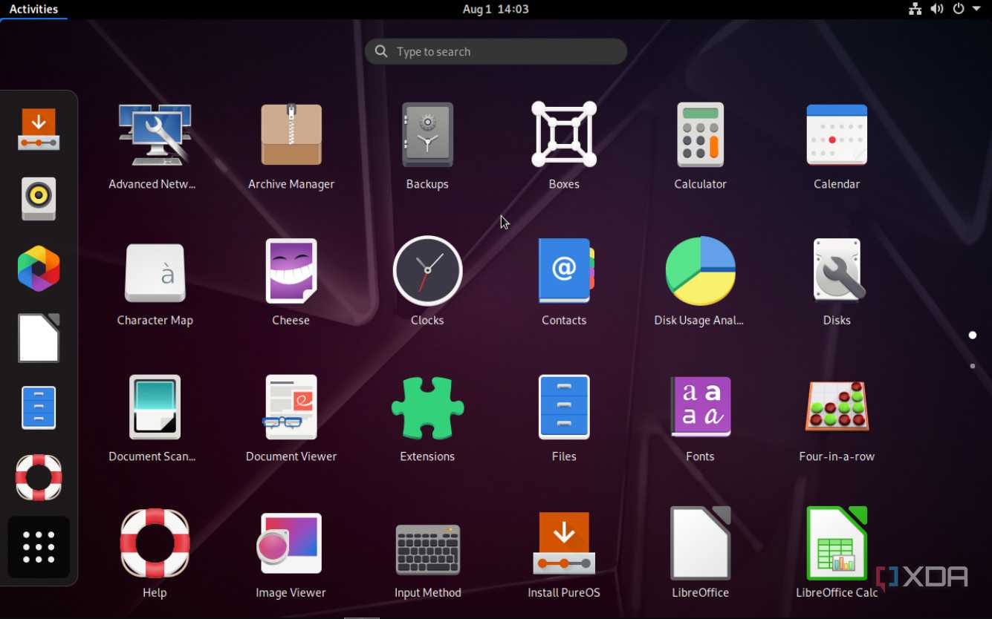Click the network icon in the top bar
This screenshot has height=619, width=992.
(x=915, y=9)
